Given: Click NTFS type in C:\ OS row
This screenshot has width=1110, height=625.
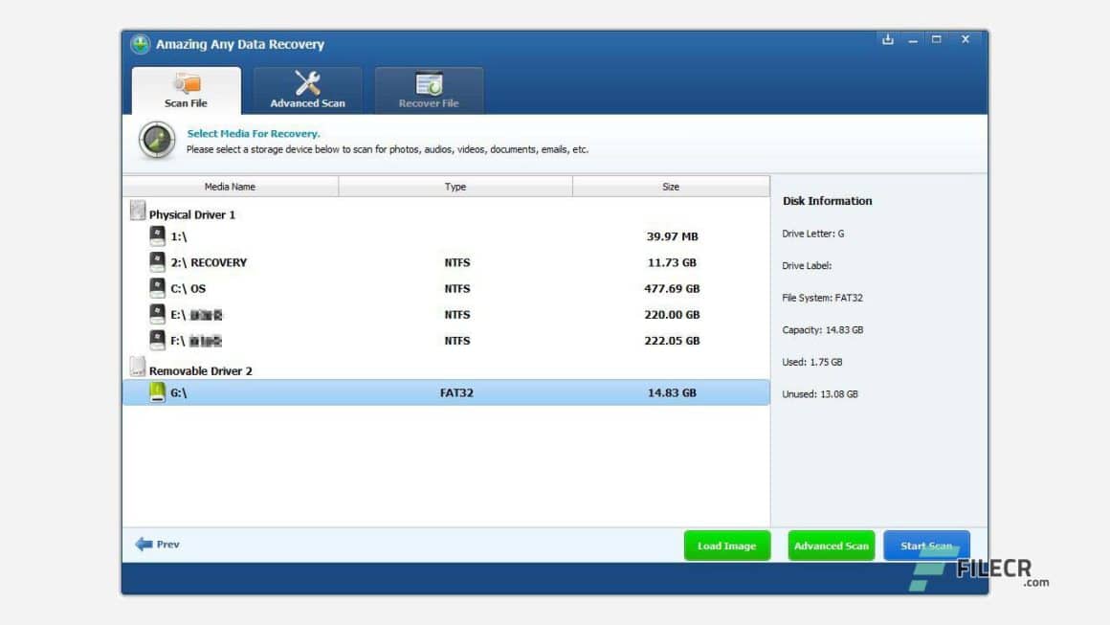Looking at the screenshot, I should (457, 289).
